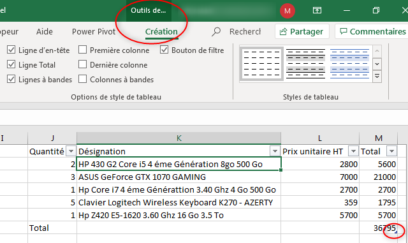Open the Quantité column filter dropdown
Screen dimensions: 408x243
point(71,151)
